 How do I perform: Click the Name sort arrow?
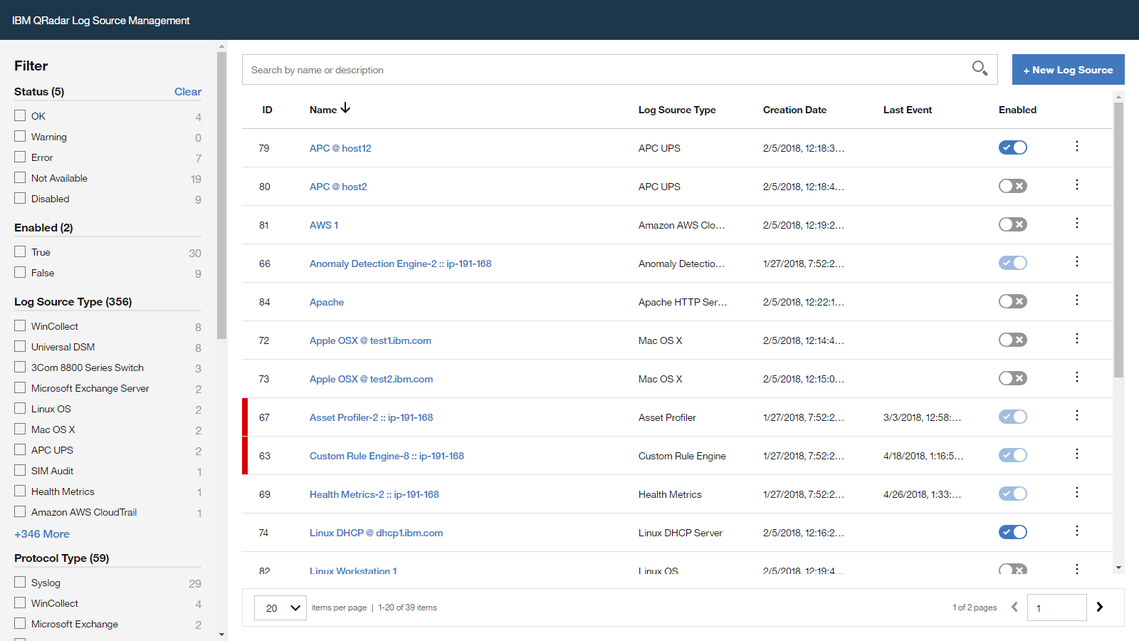[345, 108]
